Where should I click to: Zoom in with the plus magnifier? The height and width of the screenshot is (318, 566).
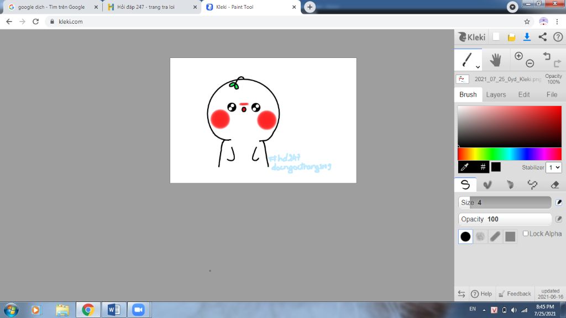pyautogui.click(x=518, y=56)
